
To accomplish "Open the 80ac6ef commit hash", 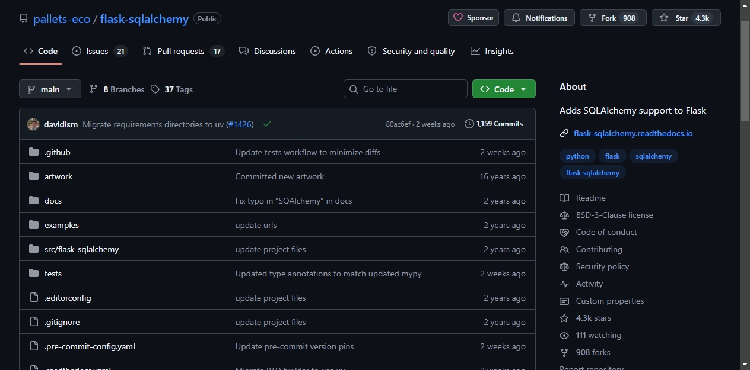I will click(398, 124).
